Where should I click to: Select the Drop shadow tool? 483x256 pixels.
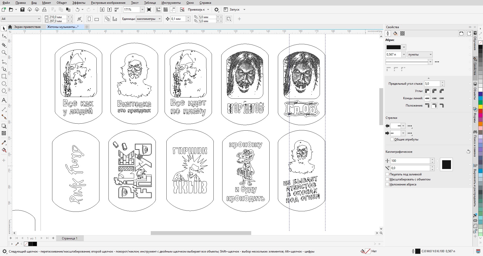4,126
